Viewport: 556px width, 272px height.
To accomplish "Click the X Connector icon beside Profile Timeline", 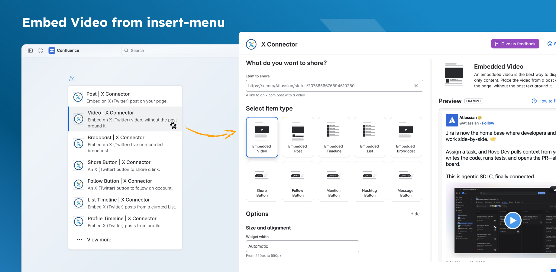I will tap(79, 222).
